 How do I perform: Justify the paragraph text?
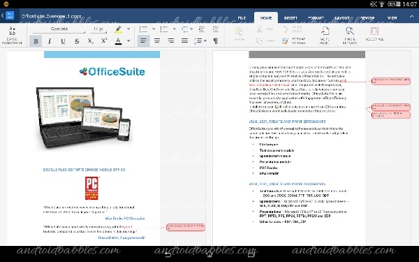pyautogui.click(x=184, y=41)
